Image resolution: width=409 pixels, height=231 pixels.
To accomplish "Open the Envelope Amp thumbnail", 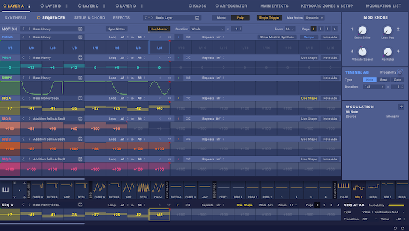I will pos(67,190).
